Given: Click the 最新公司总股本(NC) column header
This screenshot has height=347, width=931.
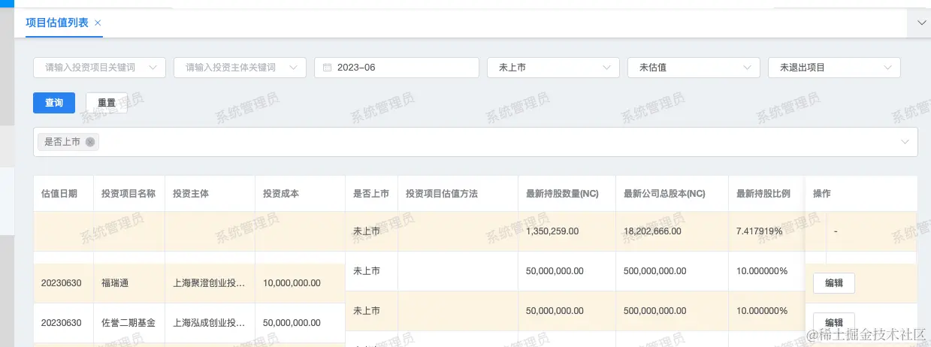Looking at the screenshot, I should click(672, 194).
